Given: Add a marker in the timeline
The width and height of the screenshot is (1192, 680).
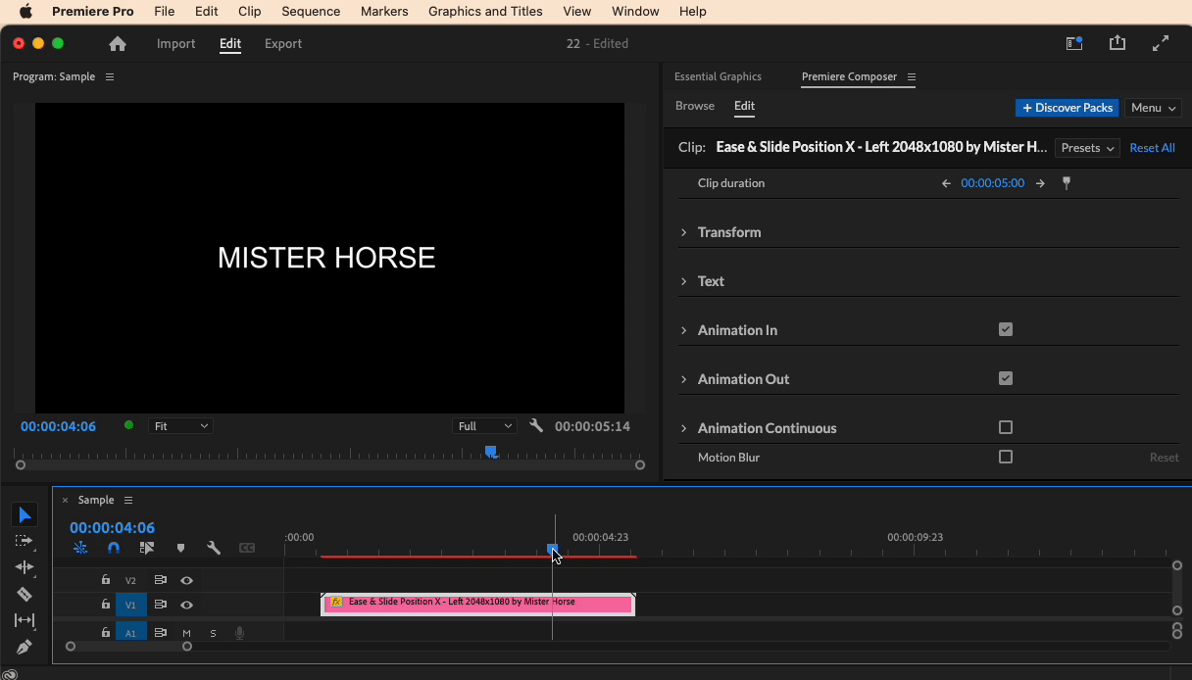Looking at the screenshot, I should point(180,549).
